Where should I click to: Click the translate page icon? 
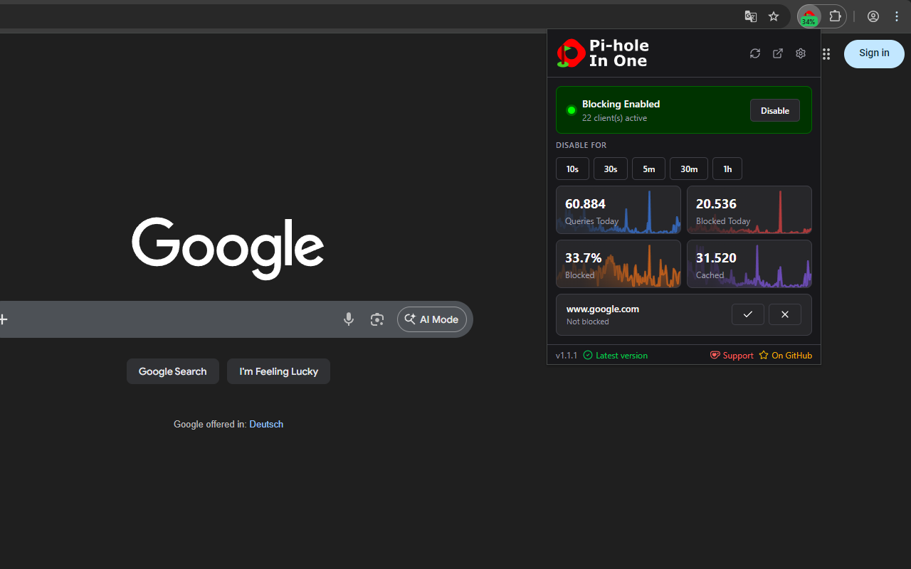click(750, 16)
